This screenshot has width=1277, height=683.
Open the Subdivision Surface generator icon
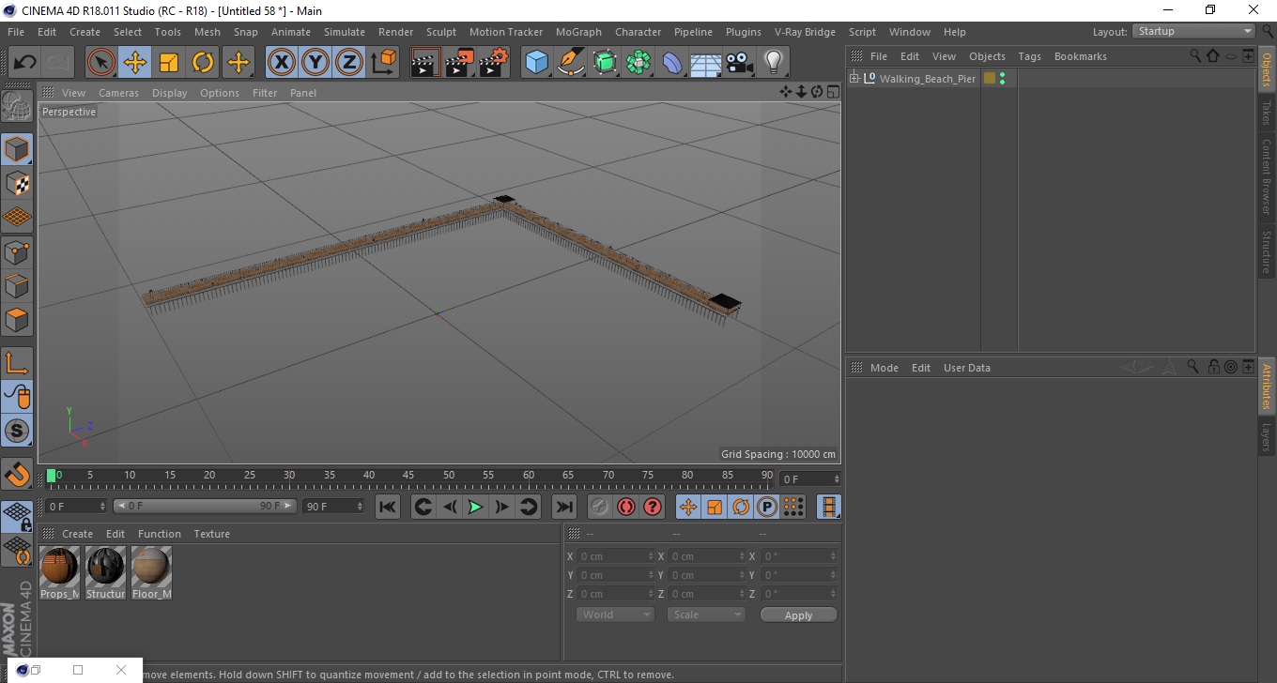605,63
